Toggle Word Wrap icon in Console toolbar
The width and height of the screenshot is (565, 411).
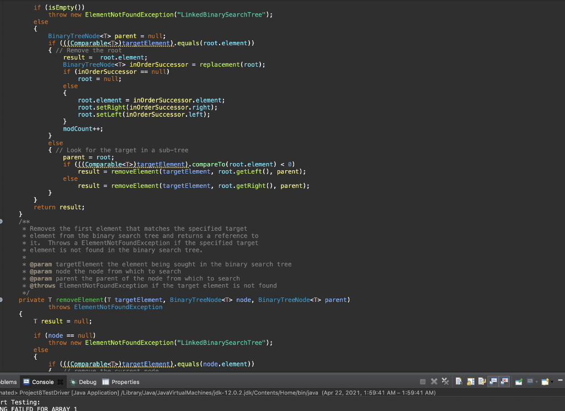click(x=482, y=381)
